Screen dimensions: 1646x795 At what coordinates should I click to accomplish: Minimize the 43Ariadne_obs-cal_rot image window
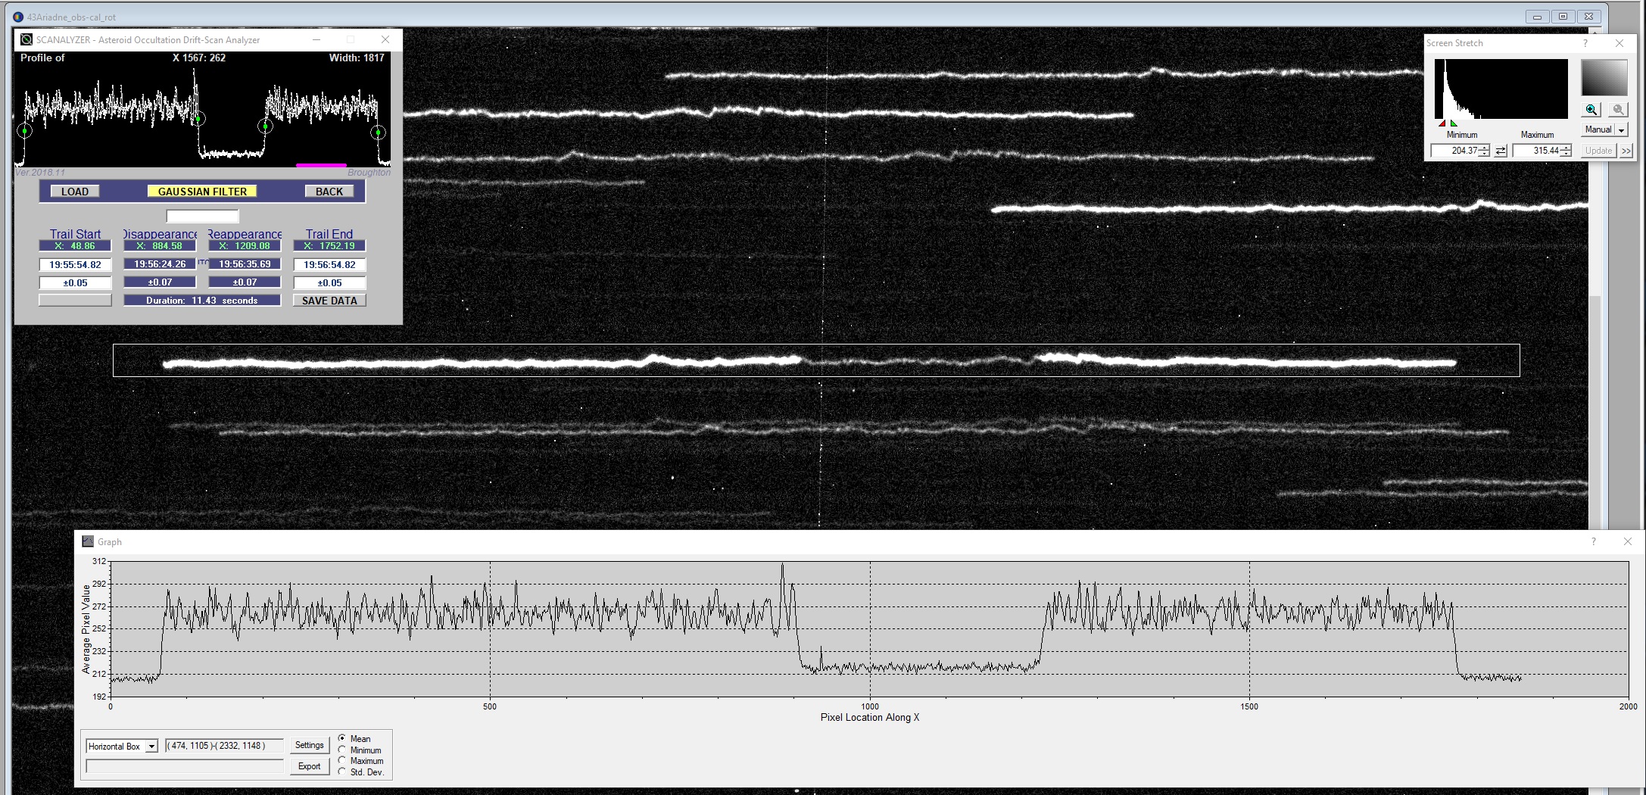[x=1537, y=17]
